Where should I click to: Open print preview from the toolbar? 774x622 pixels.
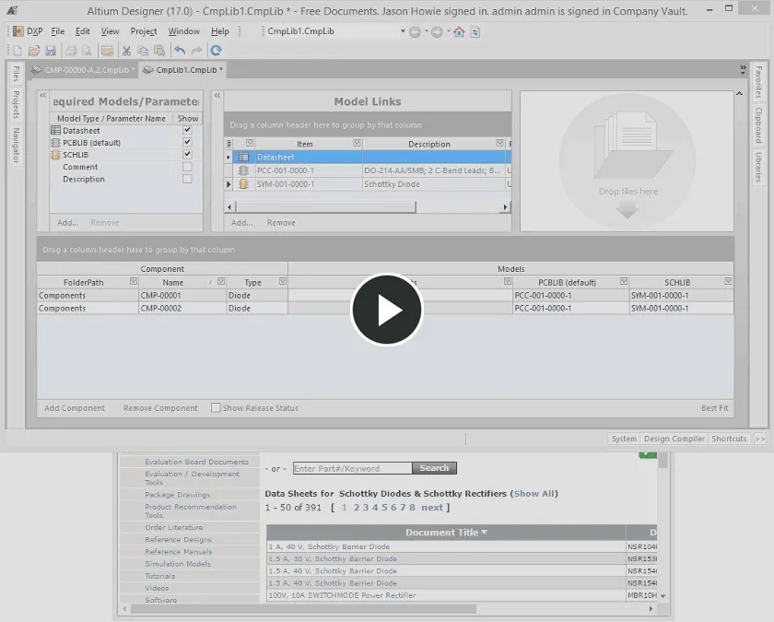87,51
